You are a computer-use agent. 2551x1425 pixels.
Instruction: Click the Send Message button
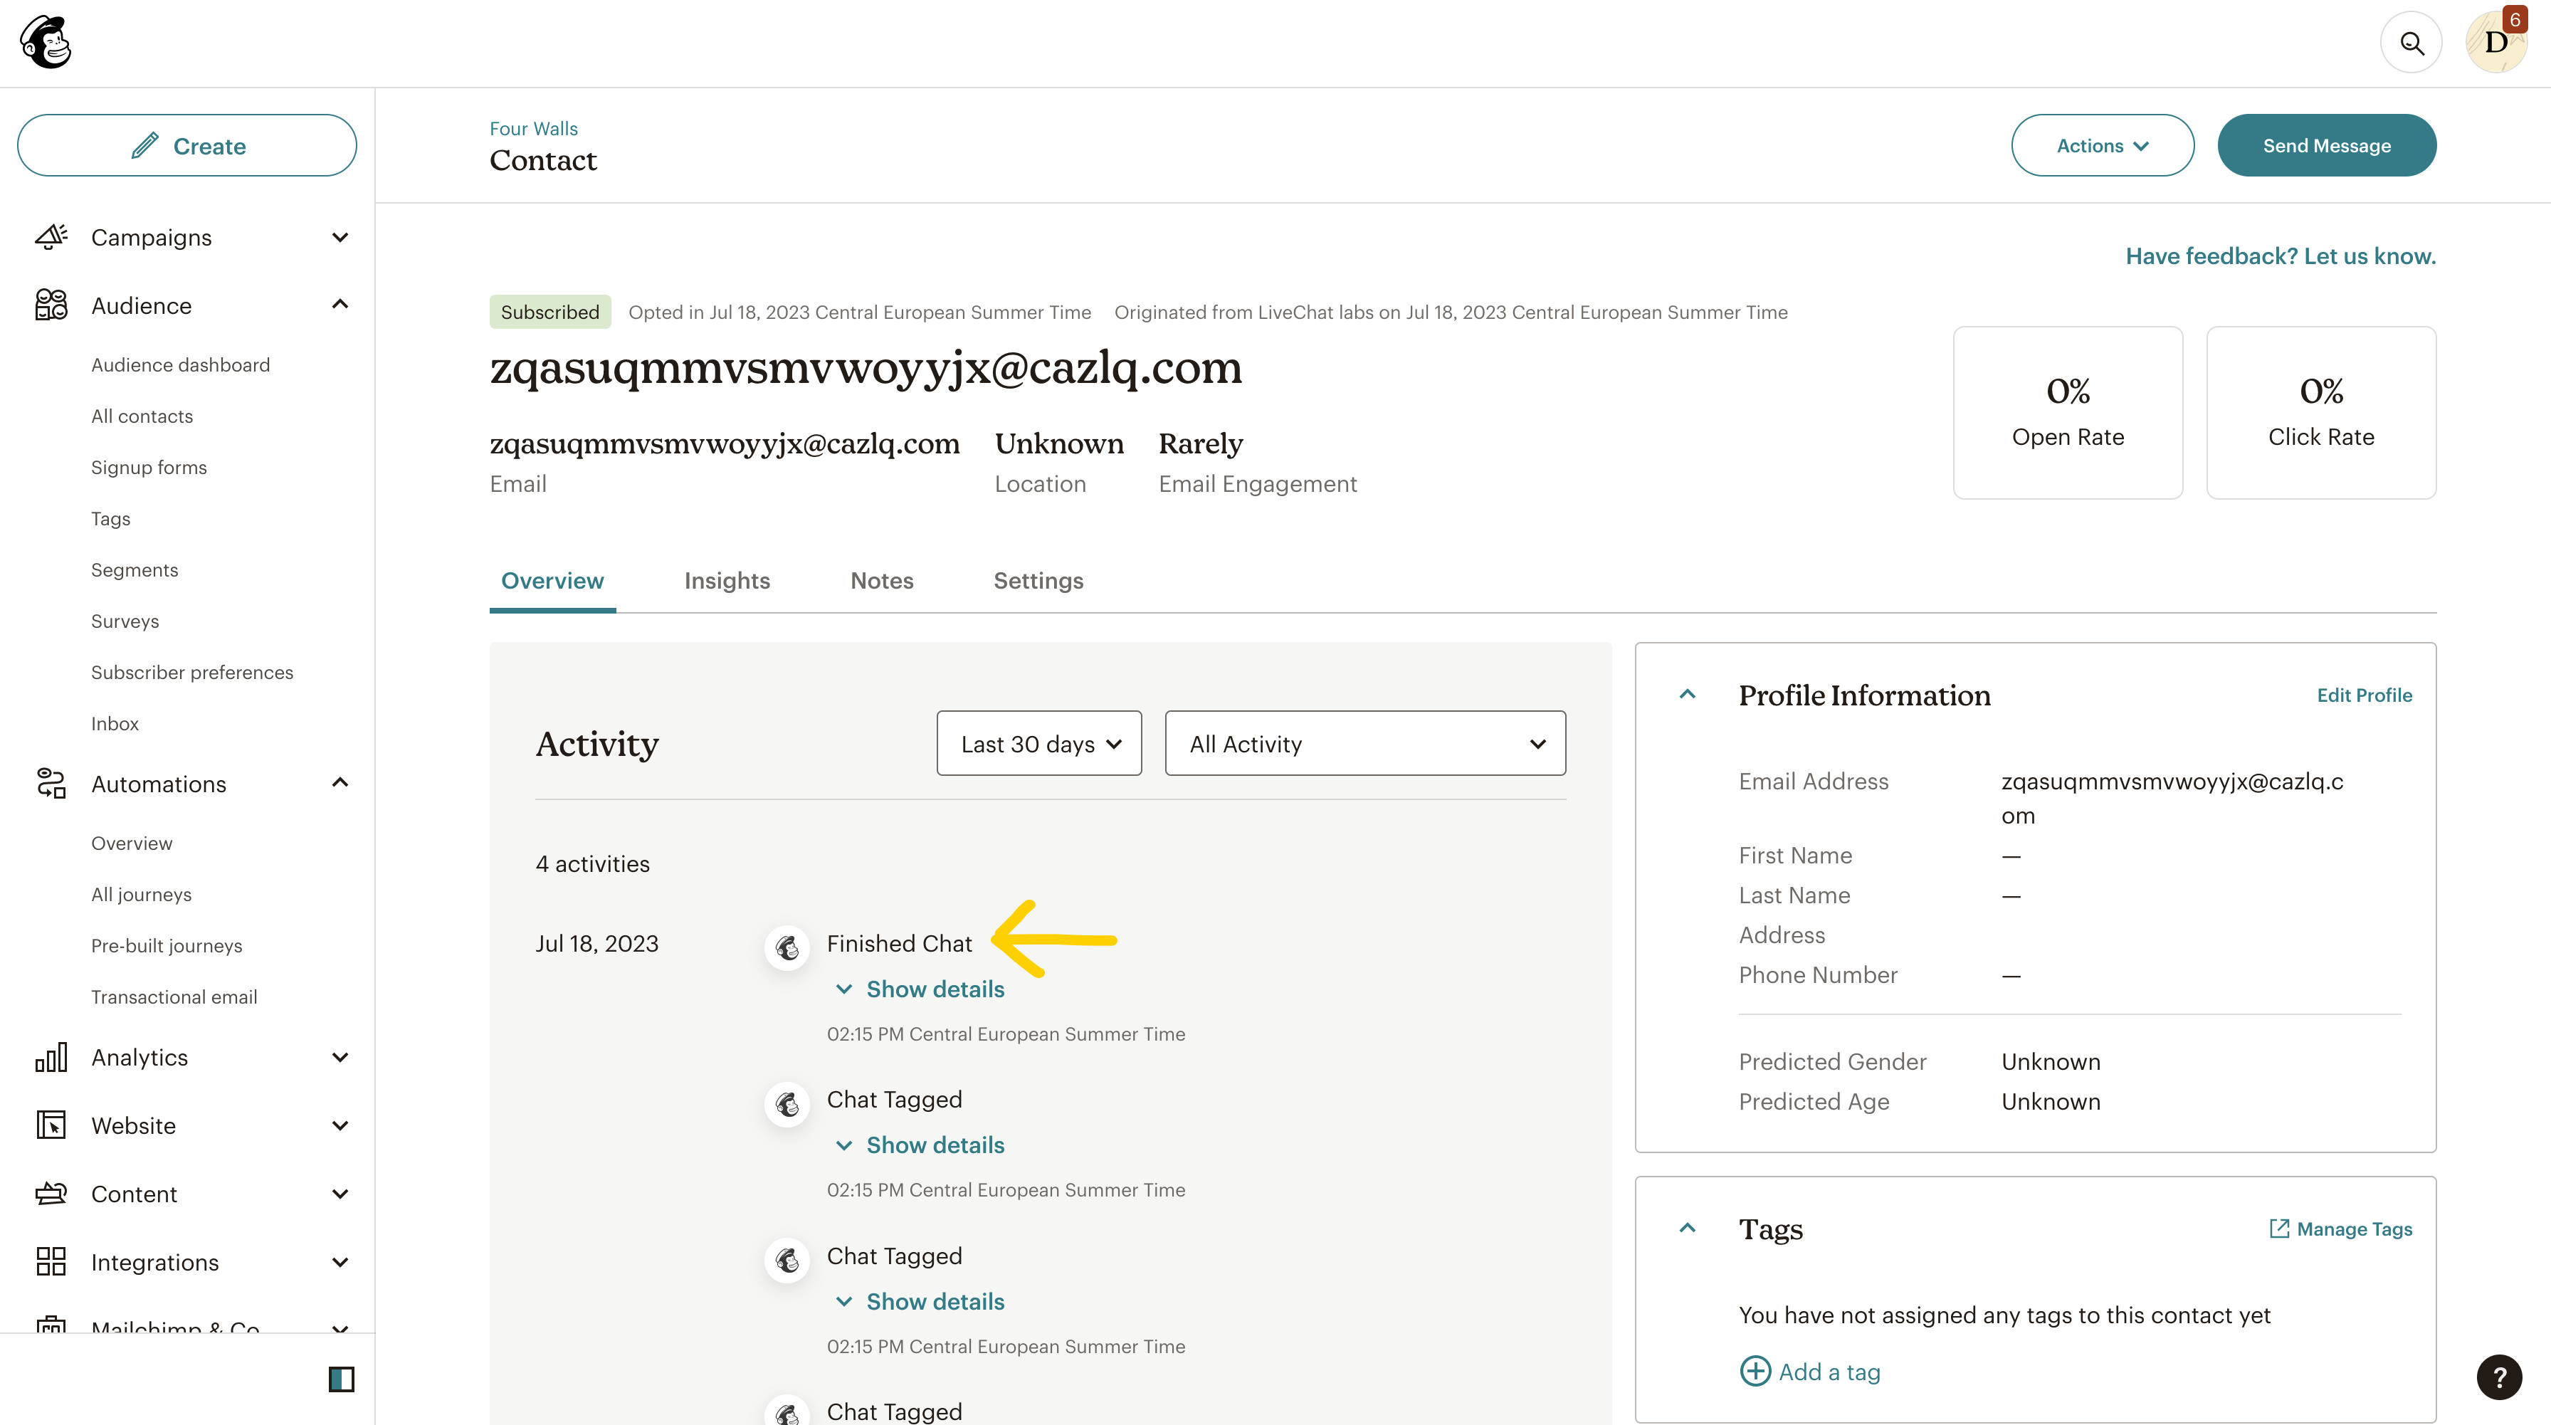coord(2326,146)
